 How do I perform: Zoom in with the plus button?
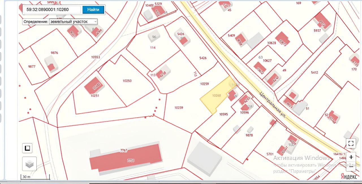[x=351, y=157]
